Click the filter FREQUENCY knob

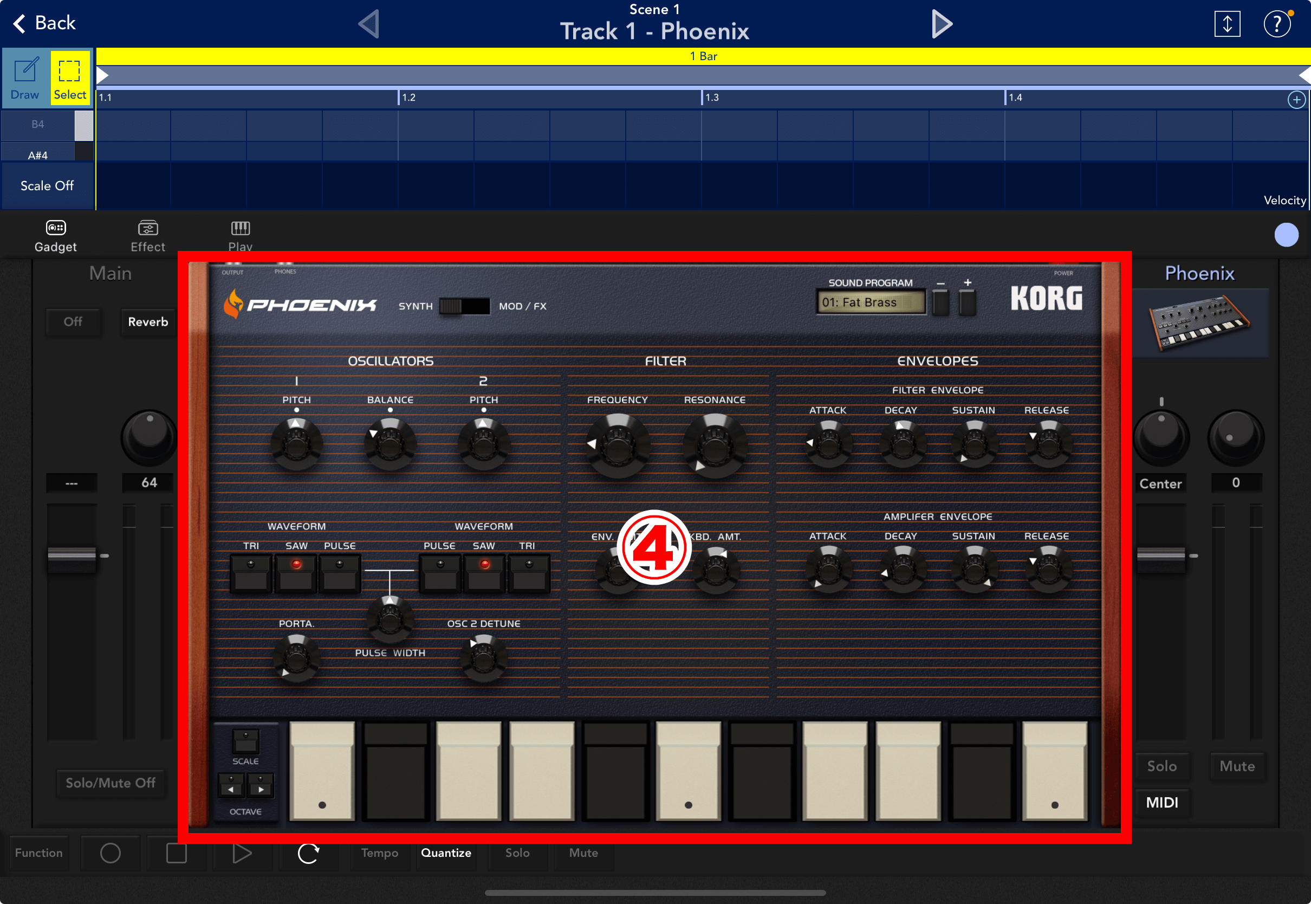618,446
